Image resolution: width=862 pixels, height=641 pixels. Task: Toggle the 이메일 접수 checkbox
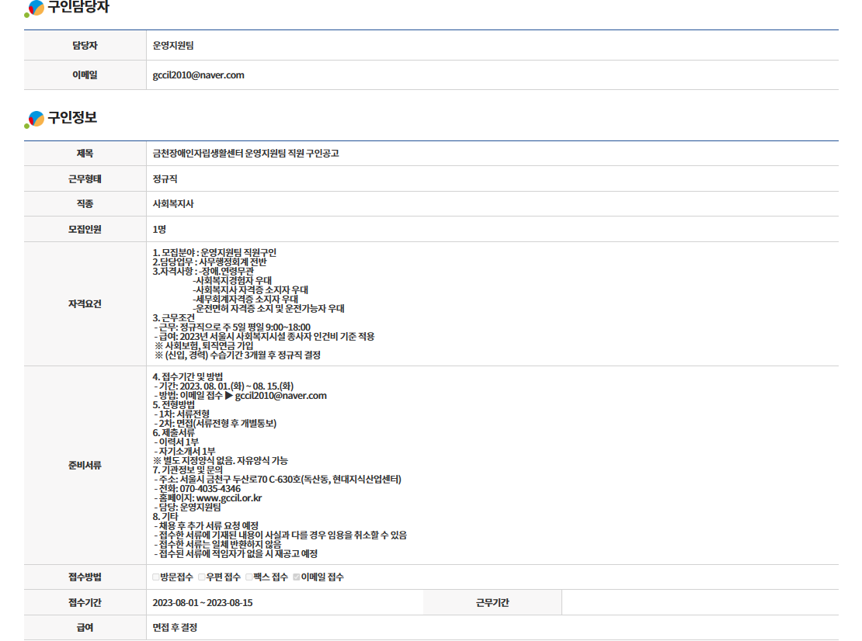tap(297, 577)
